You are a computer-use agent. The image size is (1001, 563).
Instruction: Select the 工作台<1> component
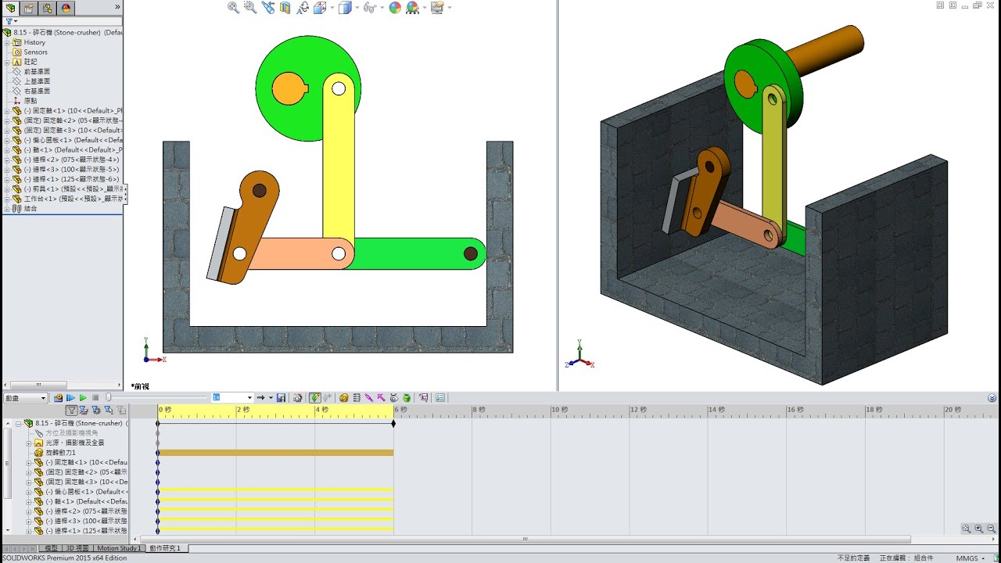(x=67, y=199)
